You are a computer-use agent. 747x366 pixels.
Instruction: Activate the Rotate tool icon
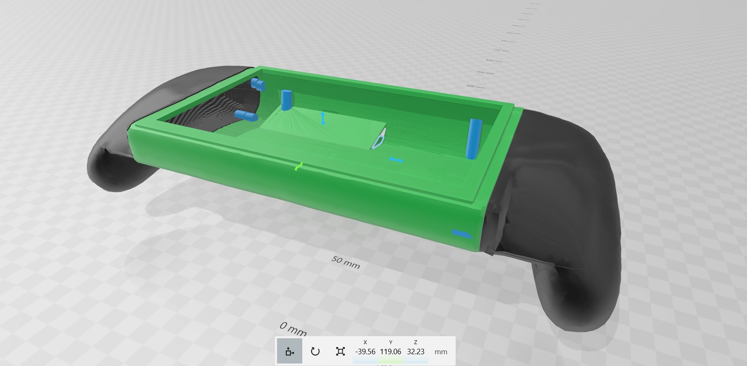click(315, 351)
